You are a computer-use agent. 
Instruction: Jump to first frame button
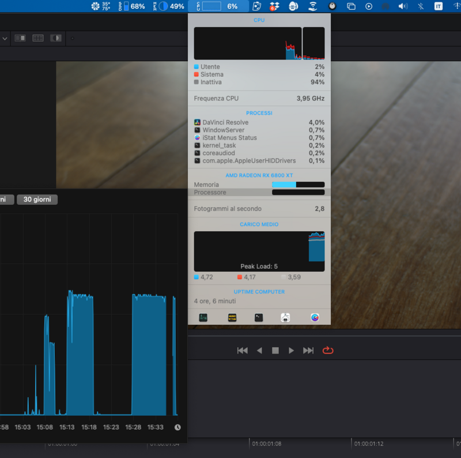click(243, 350)
